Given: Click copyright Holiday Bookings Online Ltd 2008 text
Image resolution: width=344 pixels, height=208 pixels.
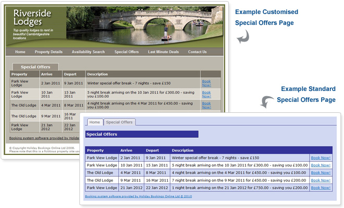Looking at the screenshot, I should pyautogui.click(x=42, y=148).
